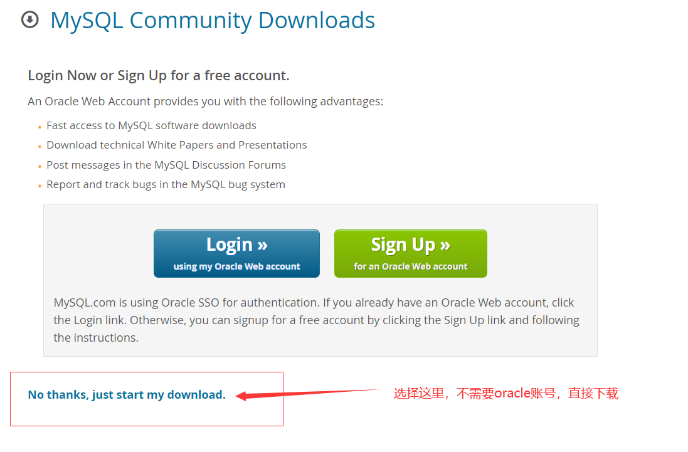The image size is (688, 452).
Task: Open 'No thanks, just start my download' link
Action: (127, 394)
